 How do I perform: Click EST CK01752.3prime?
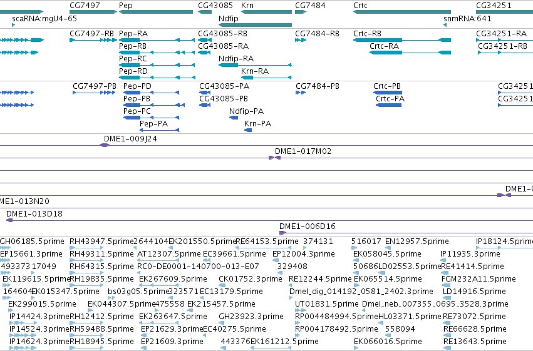[x=251, y=279]
